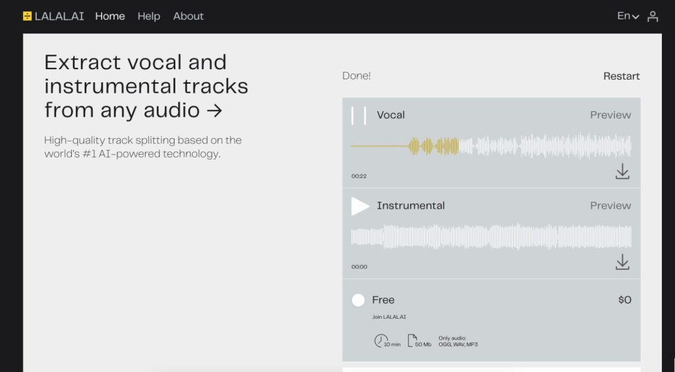Pause the Vocal track playback
This screenshot has height=372, width=675.
(x=359, y=115)
